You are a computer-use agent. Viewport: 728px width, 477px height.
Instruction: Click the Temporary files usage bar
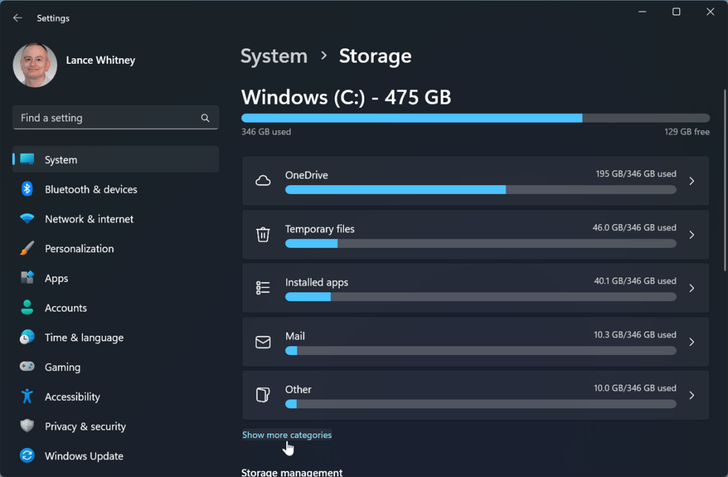coord(480,243)
